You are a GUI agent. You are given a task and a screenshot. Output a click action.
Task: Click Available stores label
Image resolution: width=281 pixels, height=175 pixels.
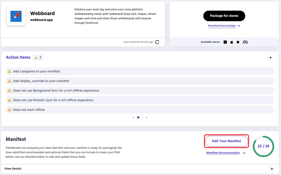210,42
